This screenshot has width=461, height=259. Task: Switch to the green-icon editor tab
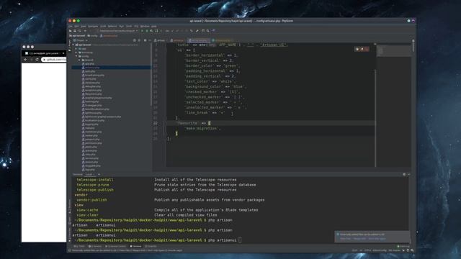pos(223,40)
